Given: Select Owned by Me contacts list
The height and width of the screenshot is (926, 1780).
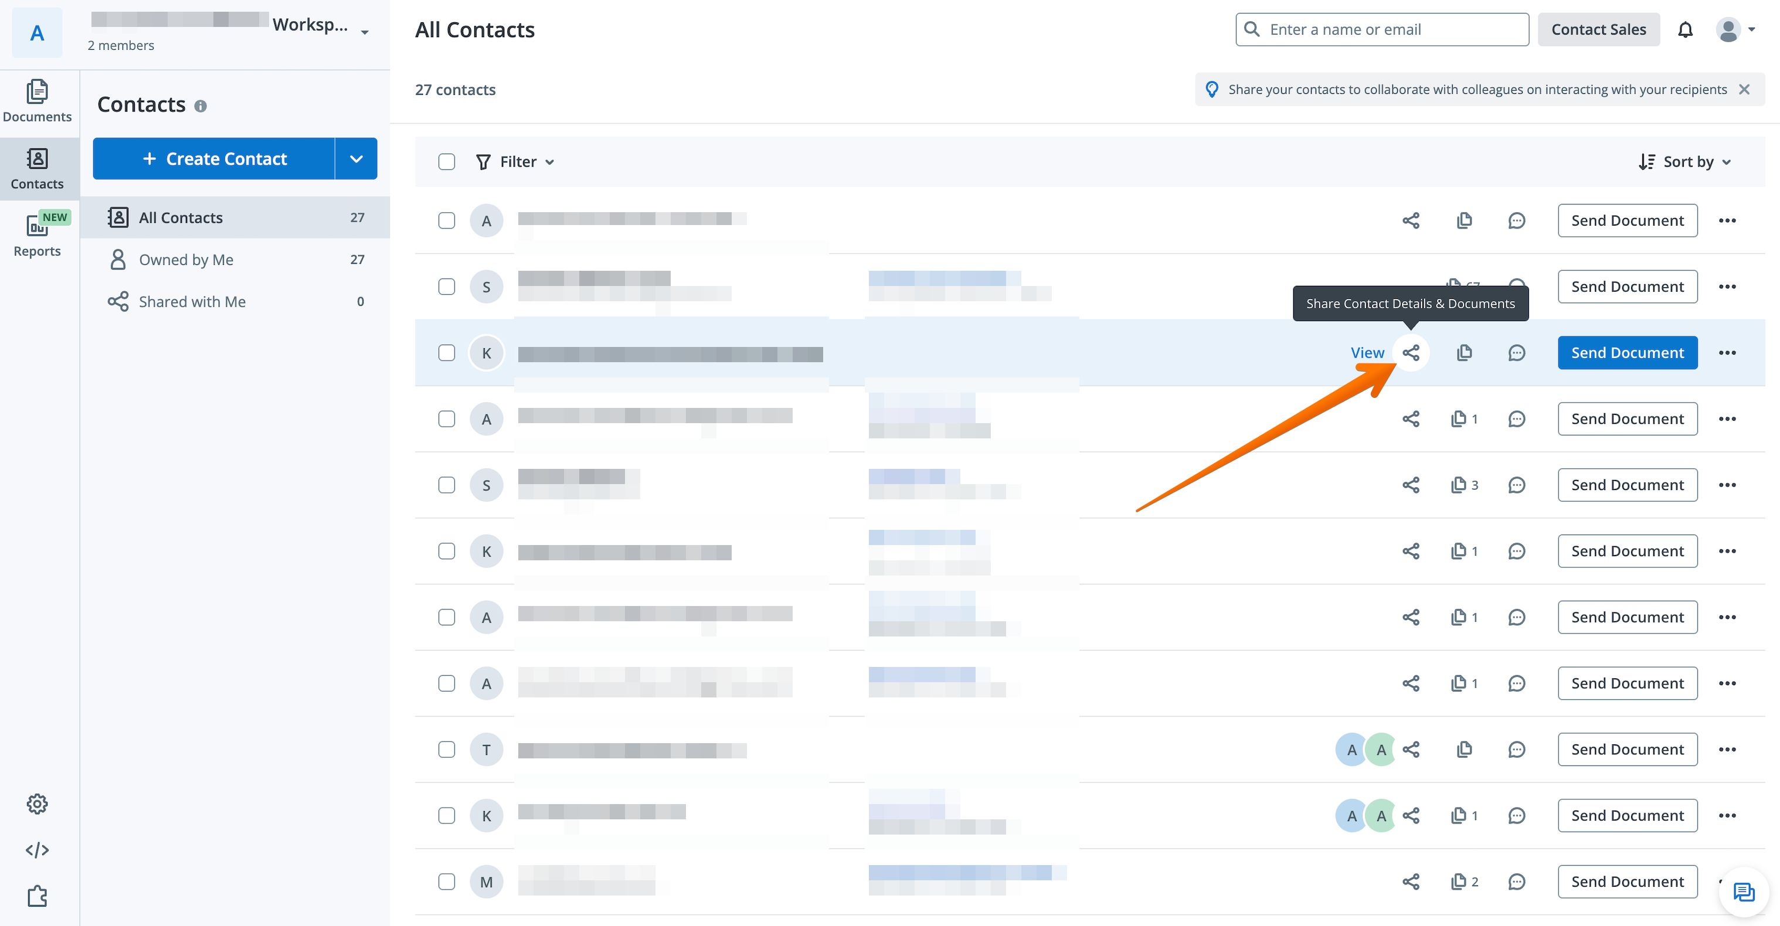Looking at the screenshot, I should (186, 260).
